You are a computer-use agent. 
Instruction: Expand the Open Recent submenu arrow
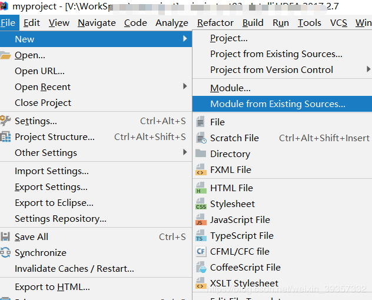click(185, 86)
